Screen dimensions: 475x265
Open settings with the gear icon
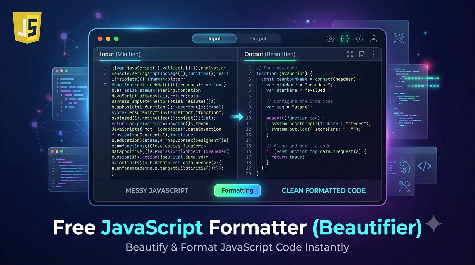pyautogui.click(x=330, y=39)
